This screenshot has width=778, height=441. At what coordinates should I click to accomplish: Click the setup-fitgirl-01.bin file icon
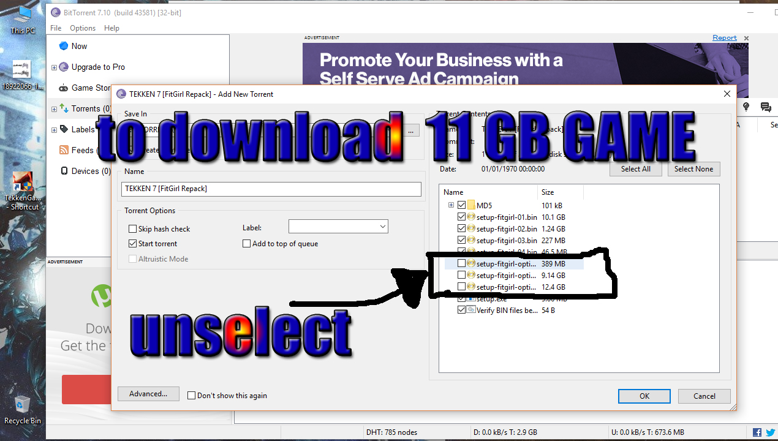click(x=471, y=217)
